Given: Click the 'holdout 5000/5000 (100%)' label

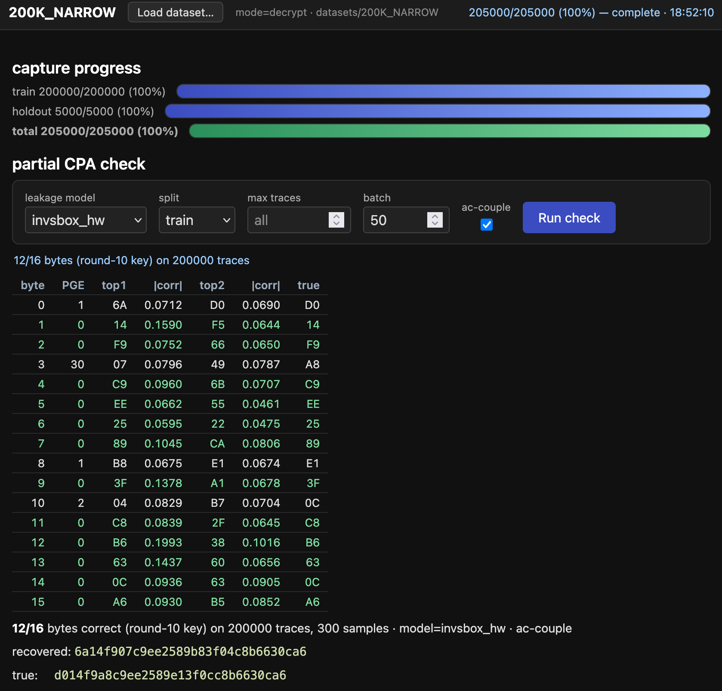Looking at the screenshot, I should 83,111.
